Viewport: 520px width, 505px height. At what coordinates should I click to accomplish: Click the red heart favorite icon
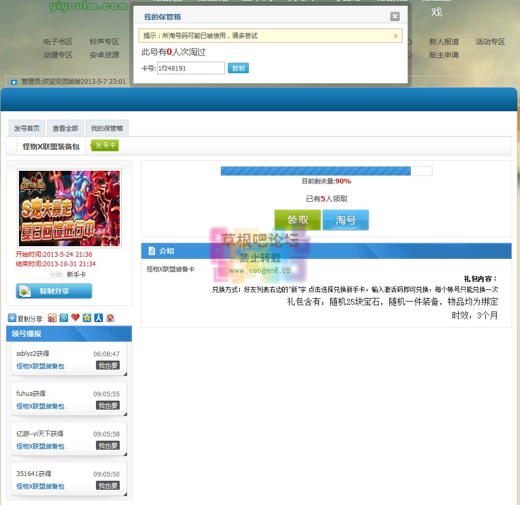(x=75, y=318)
